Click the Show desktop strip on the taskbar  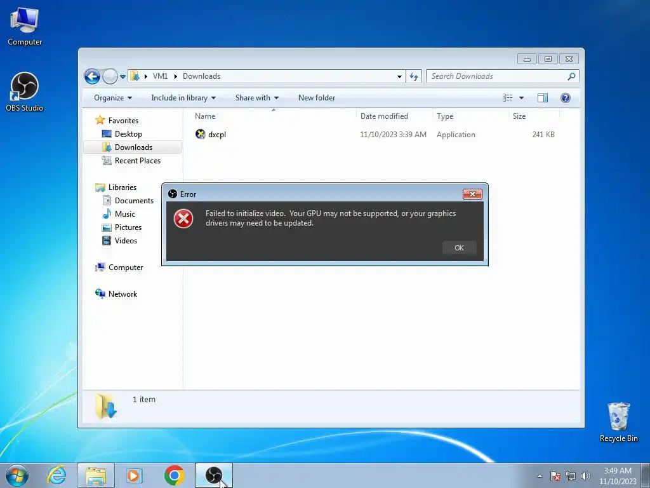tap(646, 476)
